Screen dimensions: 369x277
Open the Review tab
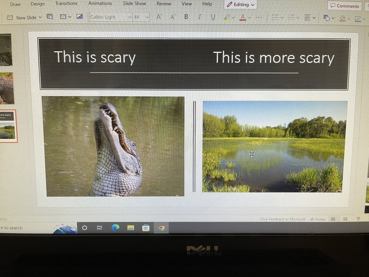tap(164, 4)
